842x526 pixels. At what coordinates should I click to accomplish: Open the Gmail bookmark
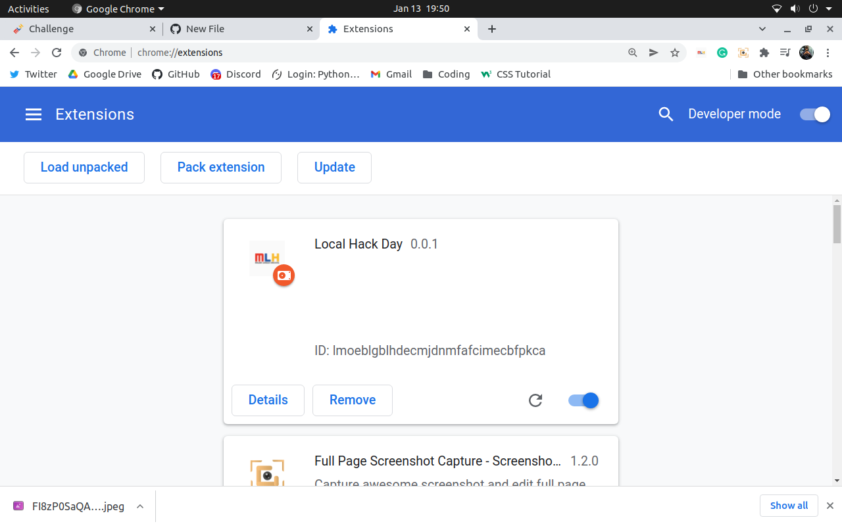(391, 74)
